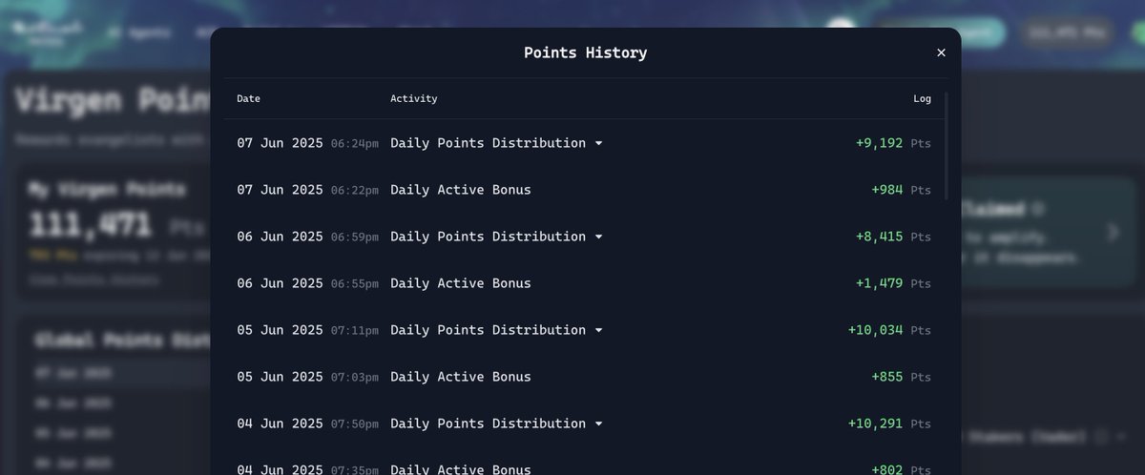
Task: Click the +10,291 Pts log value
Action: click(889, 423)
